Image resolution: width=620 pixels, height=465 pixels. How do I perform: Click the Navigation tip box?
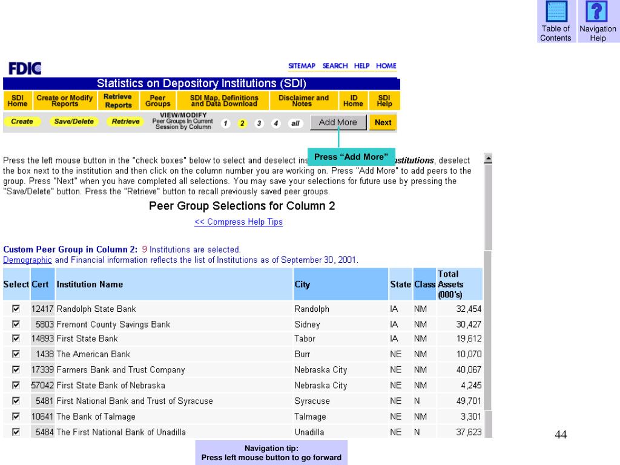(271, 453)
